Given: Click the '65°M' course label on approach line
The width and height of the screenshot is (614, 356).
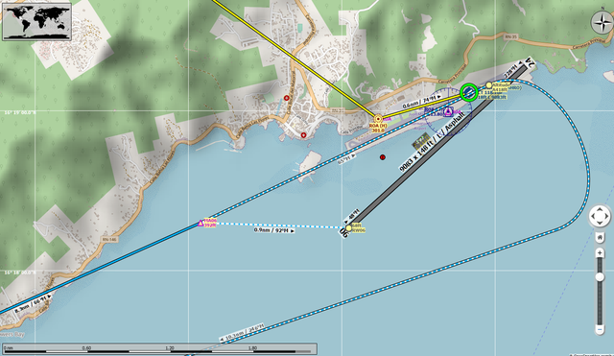Looking at the screenshot, I should (346, 159).
